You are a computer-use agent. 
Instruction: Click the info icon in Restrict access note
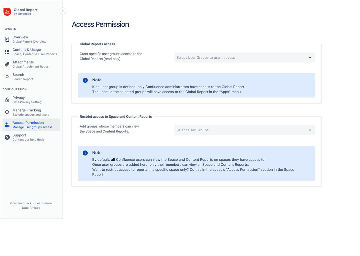coord(85,153)
